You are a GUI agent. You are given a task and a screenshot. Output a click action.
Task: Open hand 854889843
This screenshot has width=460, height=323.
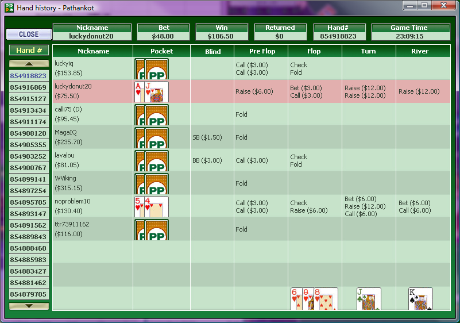tap(28, 237)
